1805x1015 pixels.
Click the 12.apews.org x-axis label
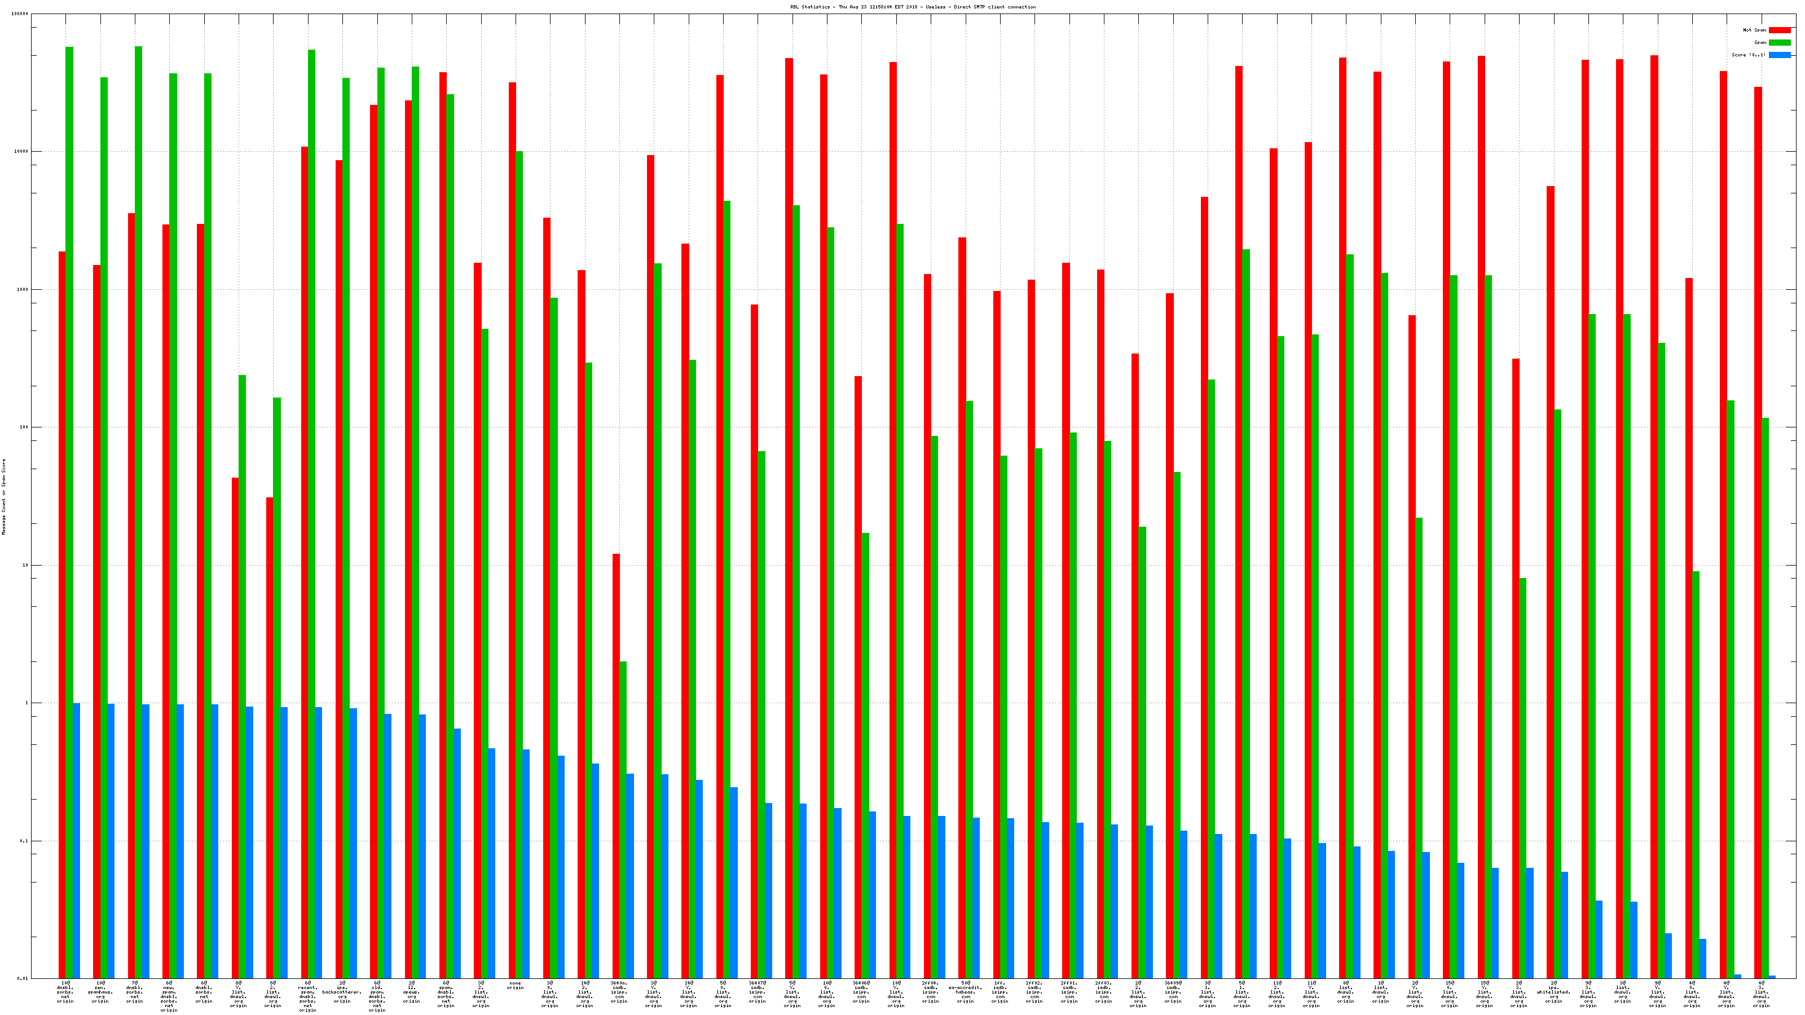click(x=411, y=992)
